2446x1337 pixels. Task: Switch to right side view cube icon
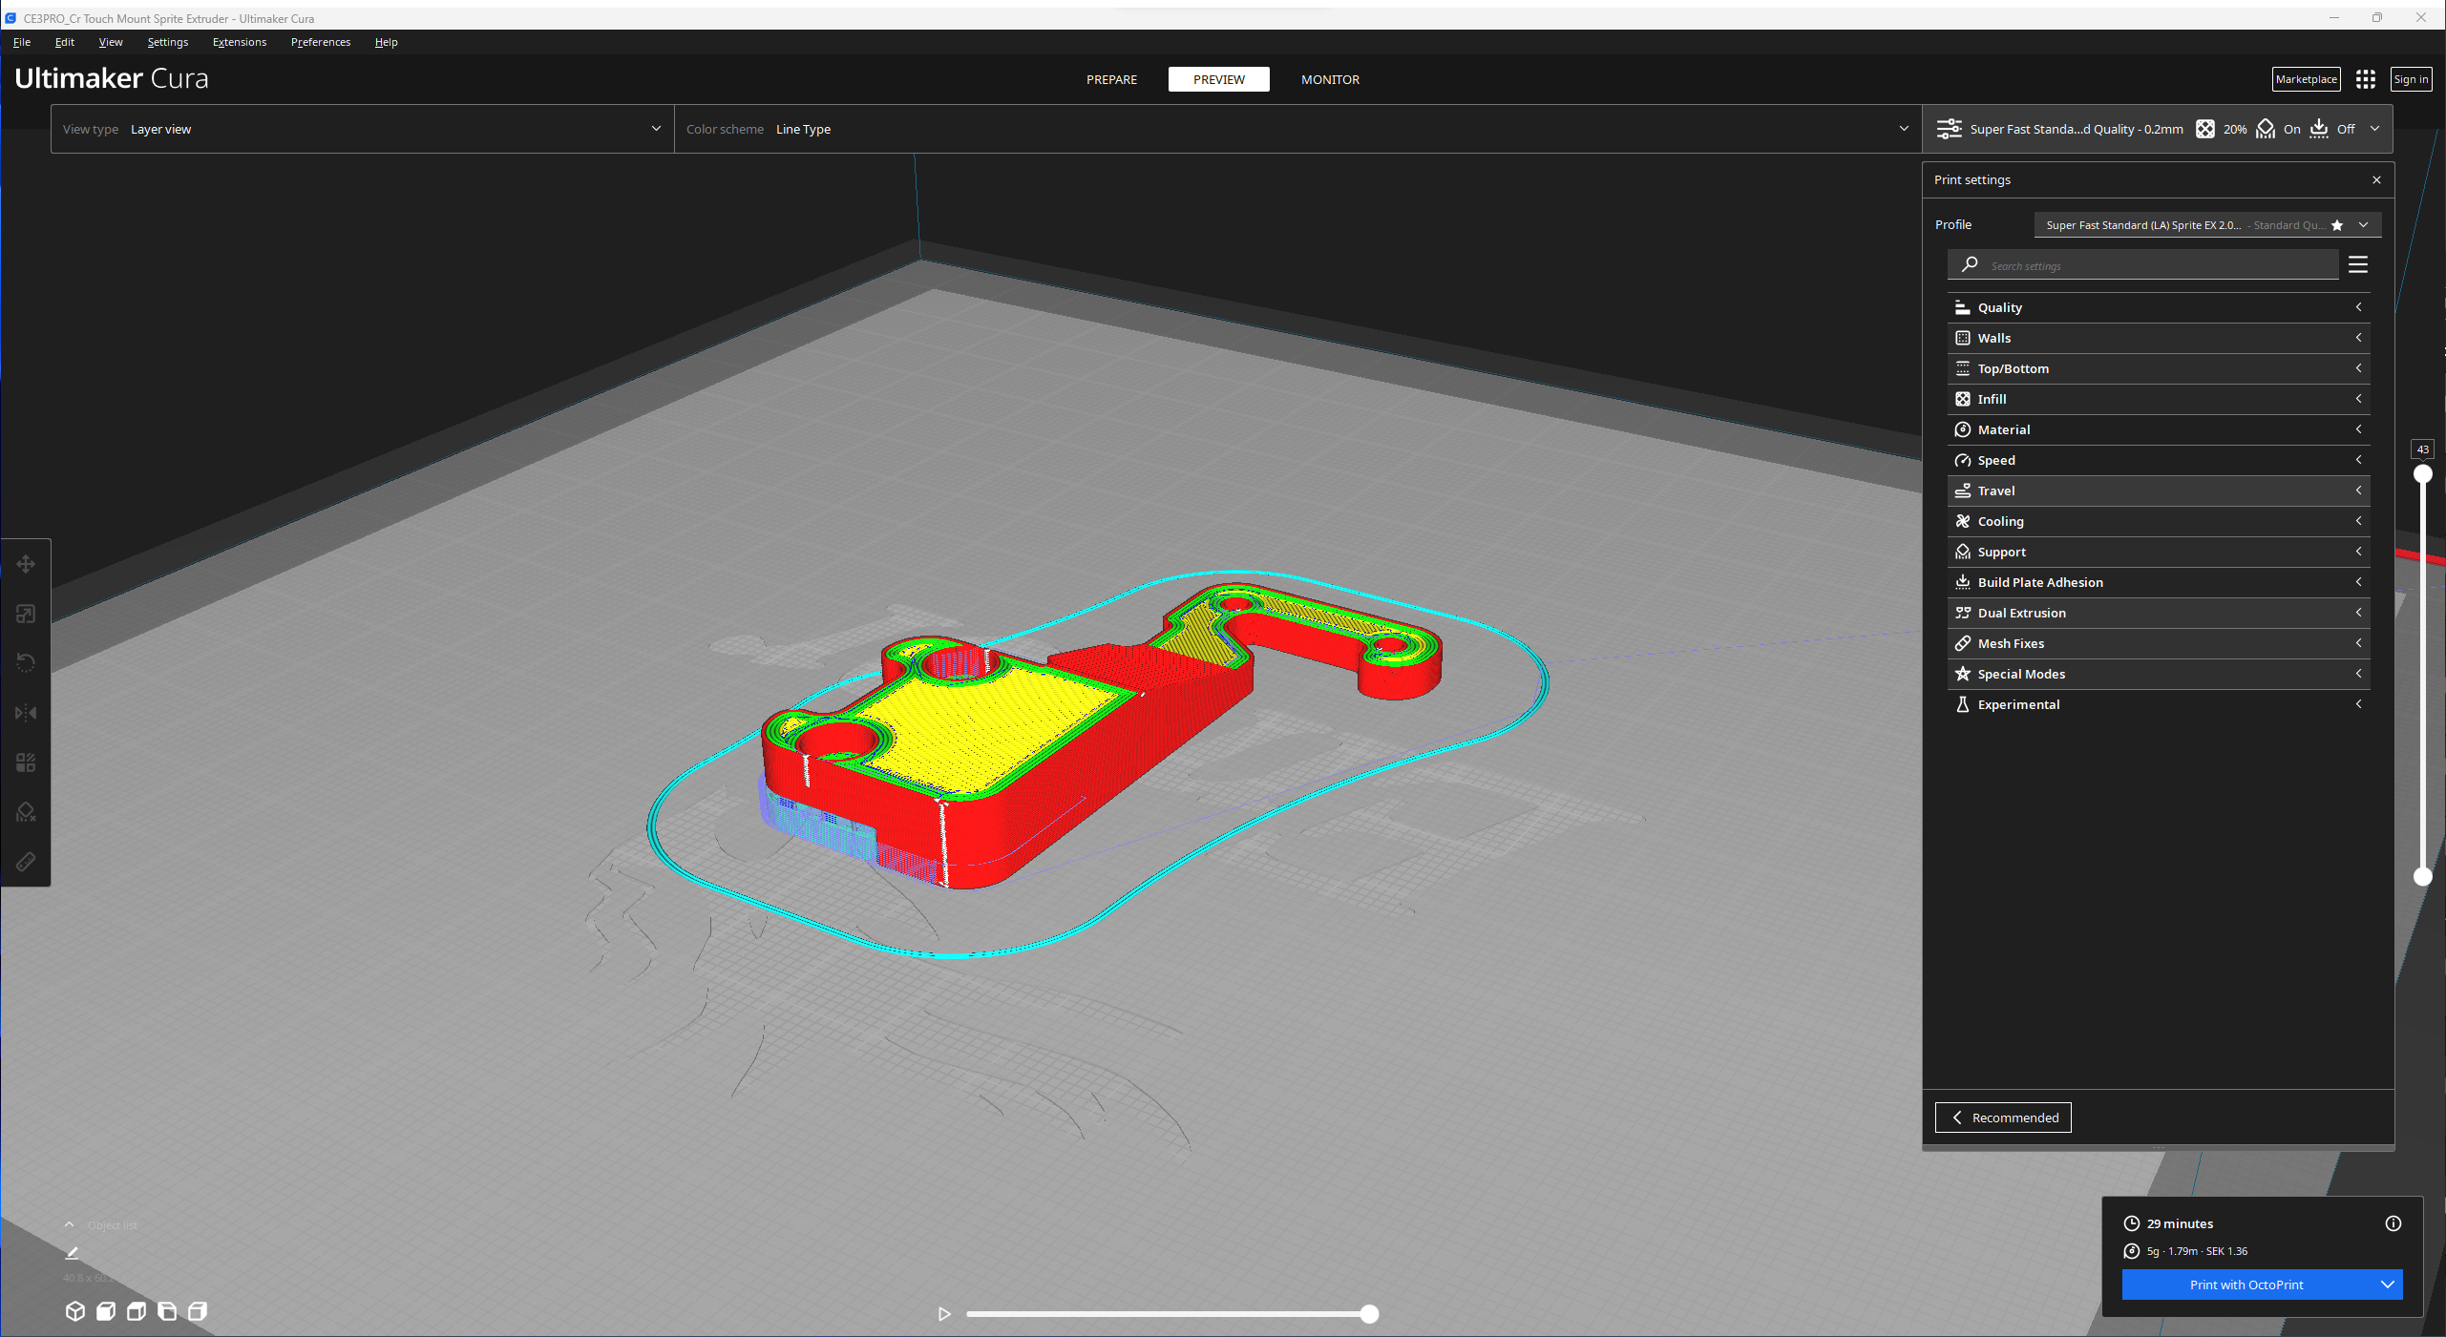[198, 1311]
